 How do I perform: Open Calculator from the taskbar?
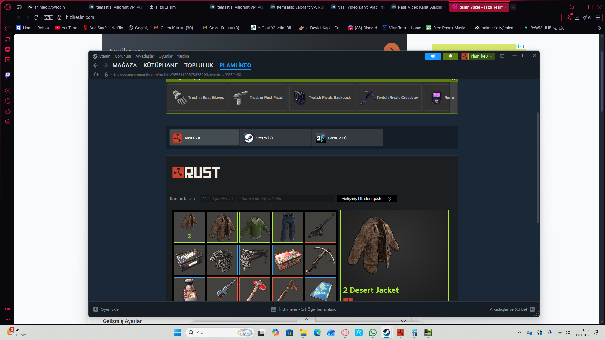click(x=414, y=332)
